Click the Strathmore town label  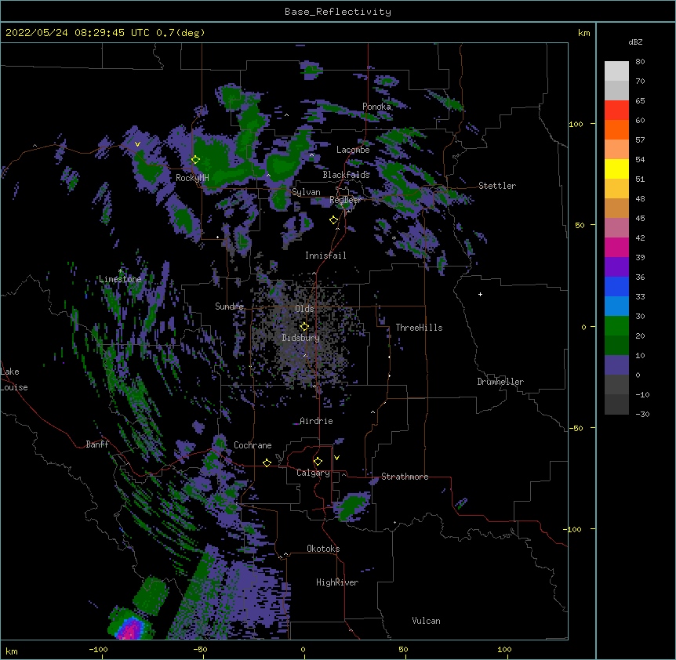(405, 477)
